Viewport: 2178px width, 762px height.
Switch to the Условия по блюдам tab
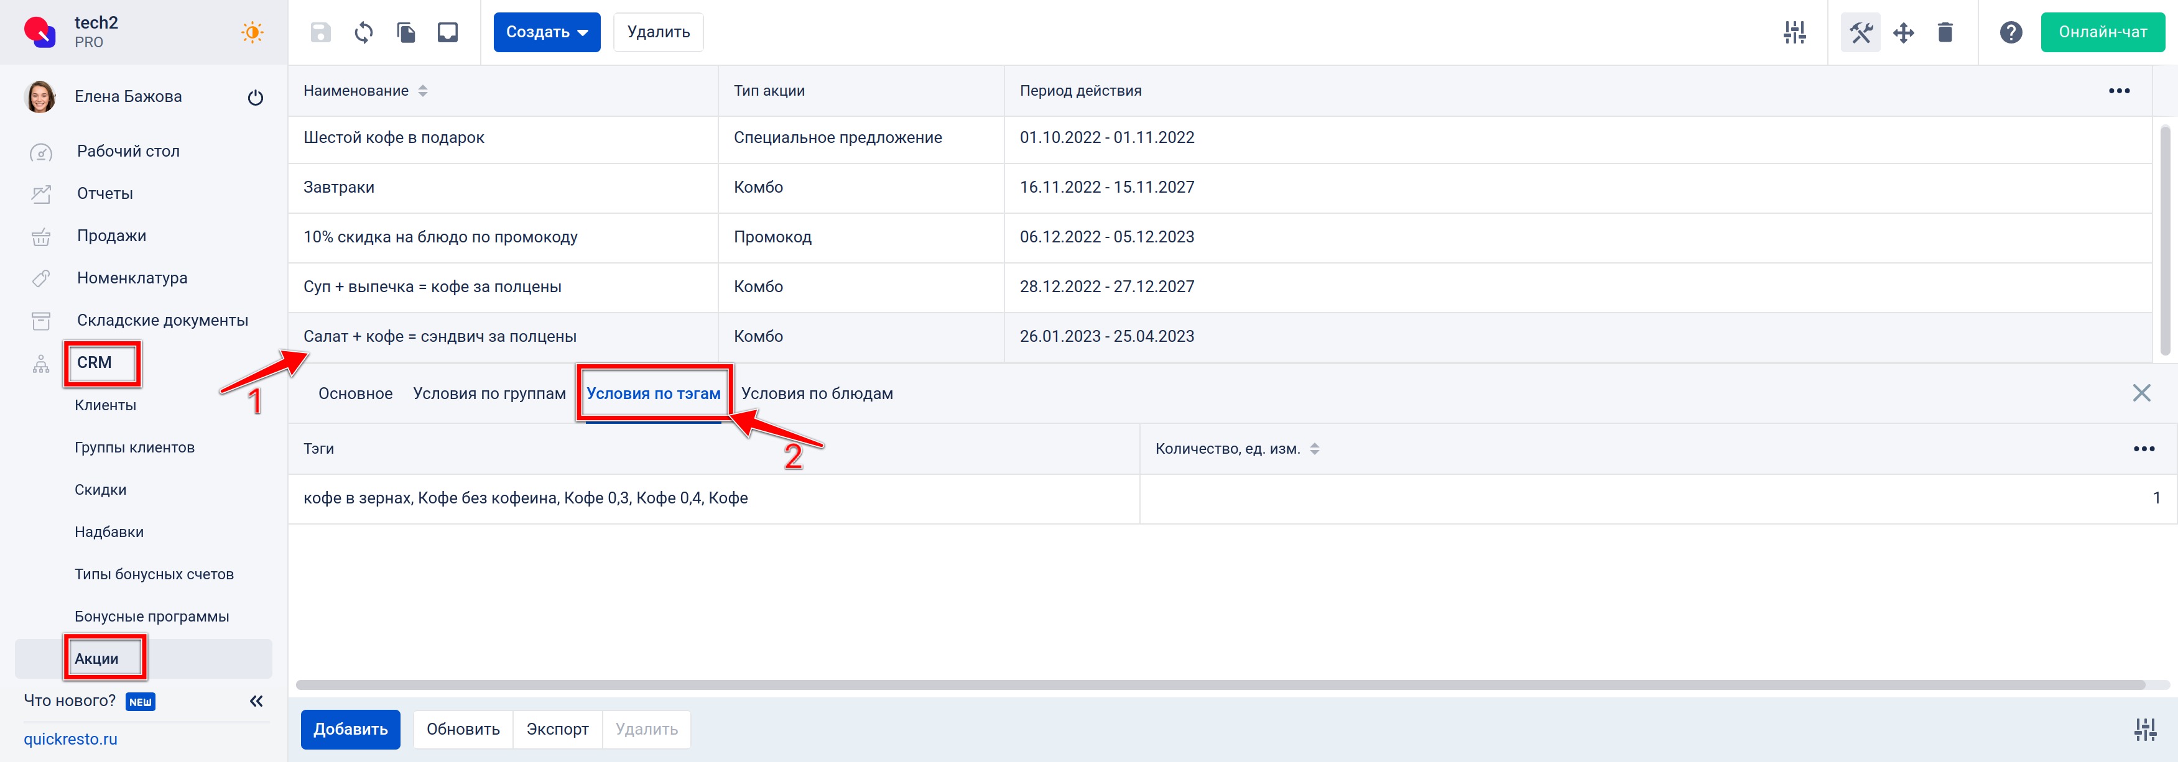coord(817,393)
